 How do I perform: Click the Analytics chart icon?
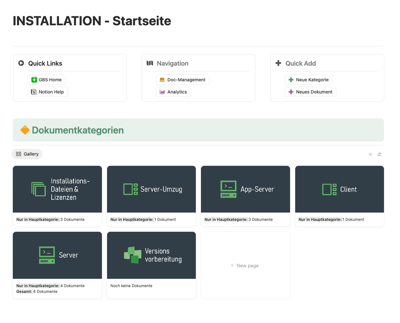point(162,92)
